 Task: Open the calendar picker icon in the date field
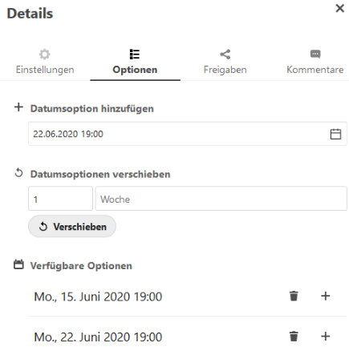[335, 134]
